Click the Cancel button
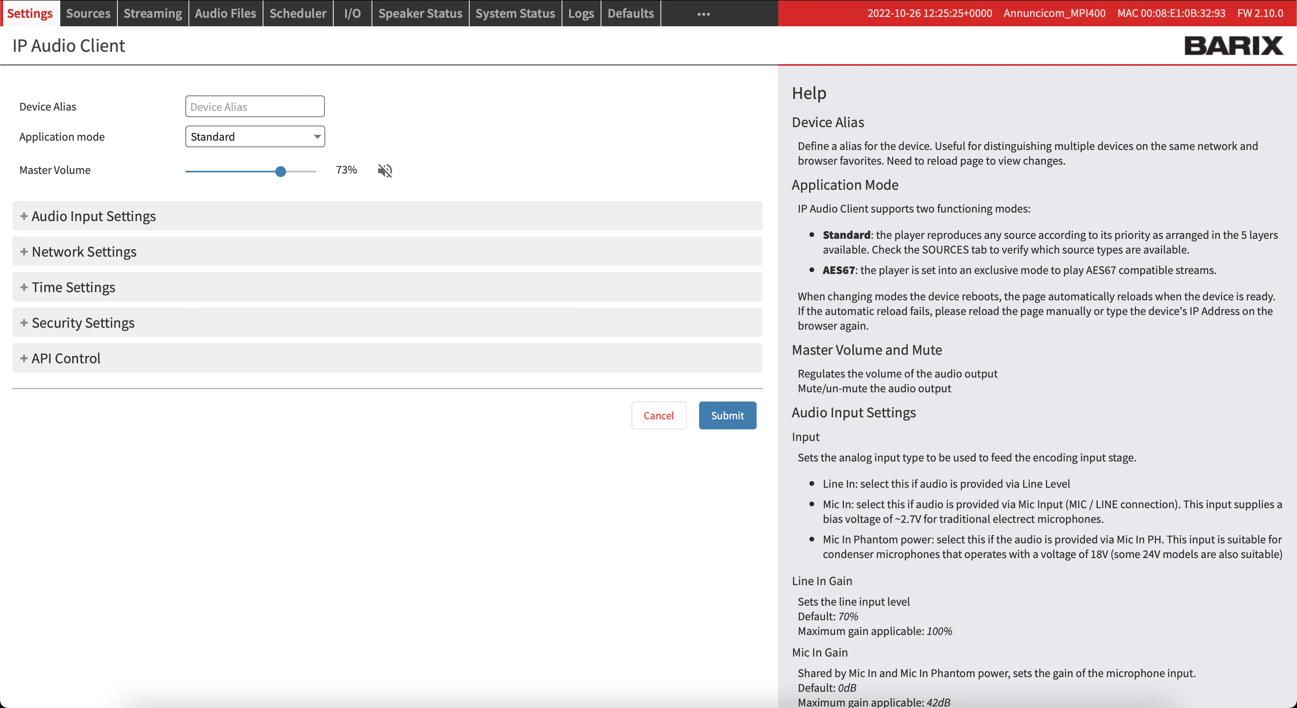This screenshot has width=1297, height=708. click(x=659, y=416)
